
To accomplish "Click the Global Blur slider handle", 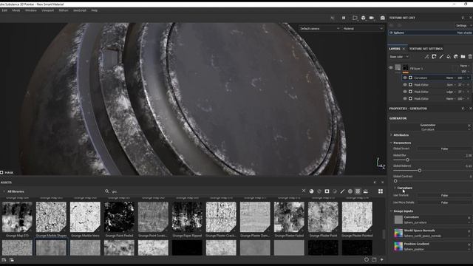I will pyautogui.click(x=407, y=160).
